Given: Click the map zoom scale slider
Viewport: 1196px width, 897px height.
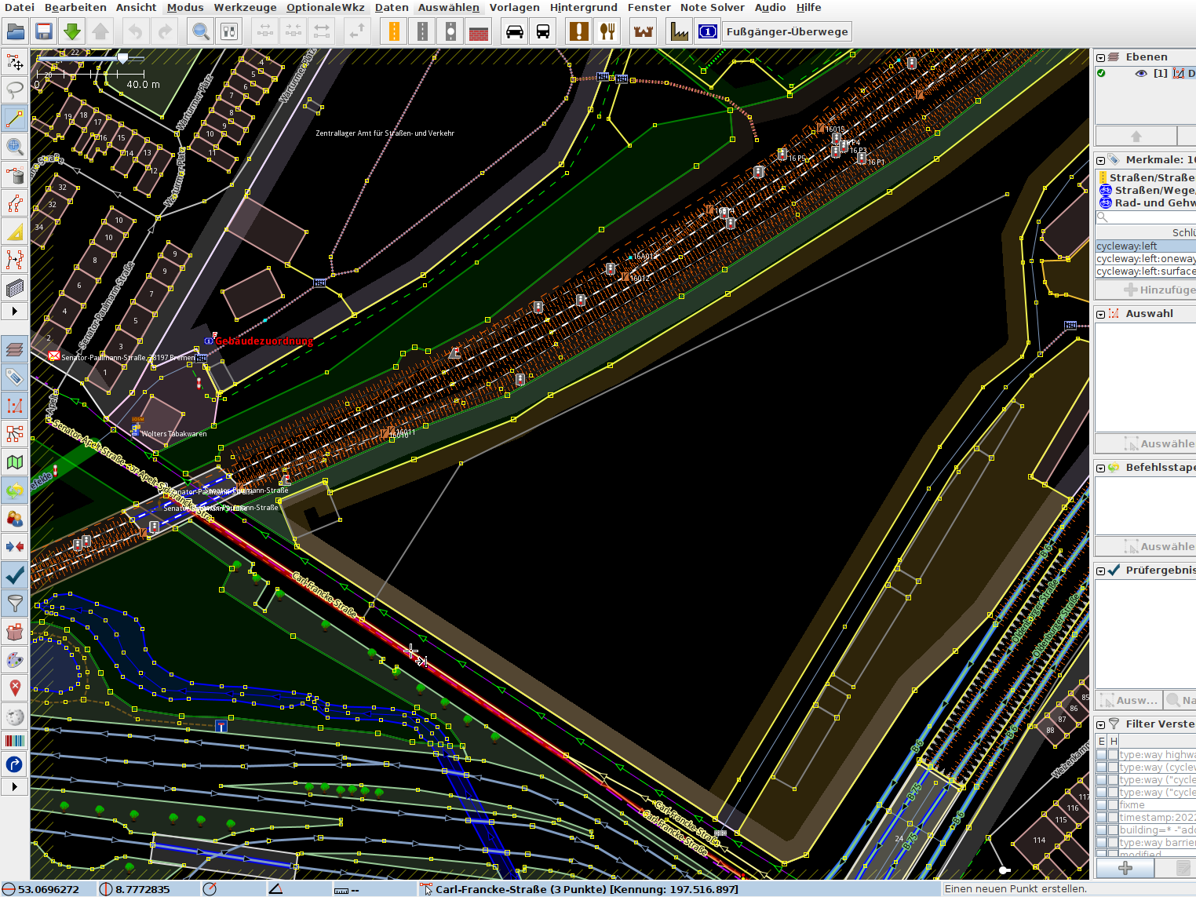Looking at the screenshot, I should tap(122, 58).
